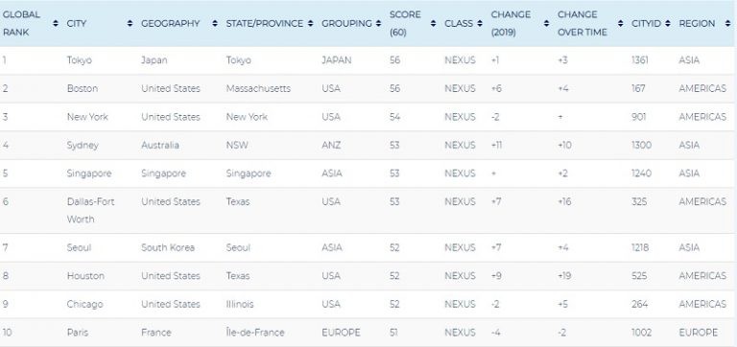
Task: Click the Grouping sort arrows icon
Action: tap(378, 23)
